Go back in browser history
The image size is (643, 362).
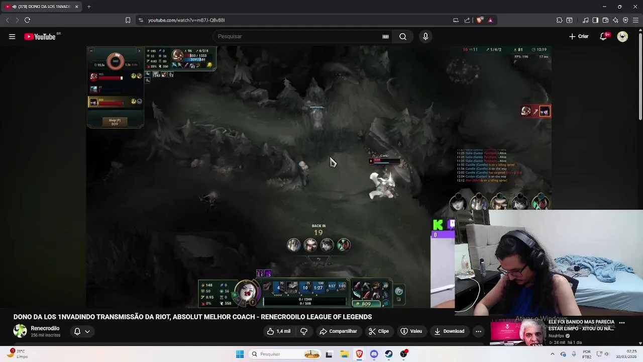pos(7,20)
